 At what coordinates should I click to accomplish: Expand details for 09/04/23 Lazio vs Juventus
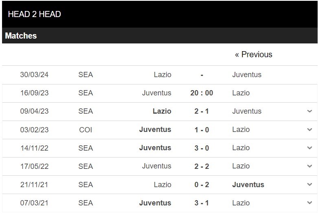pos(309,111)
